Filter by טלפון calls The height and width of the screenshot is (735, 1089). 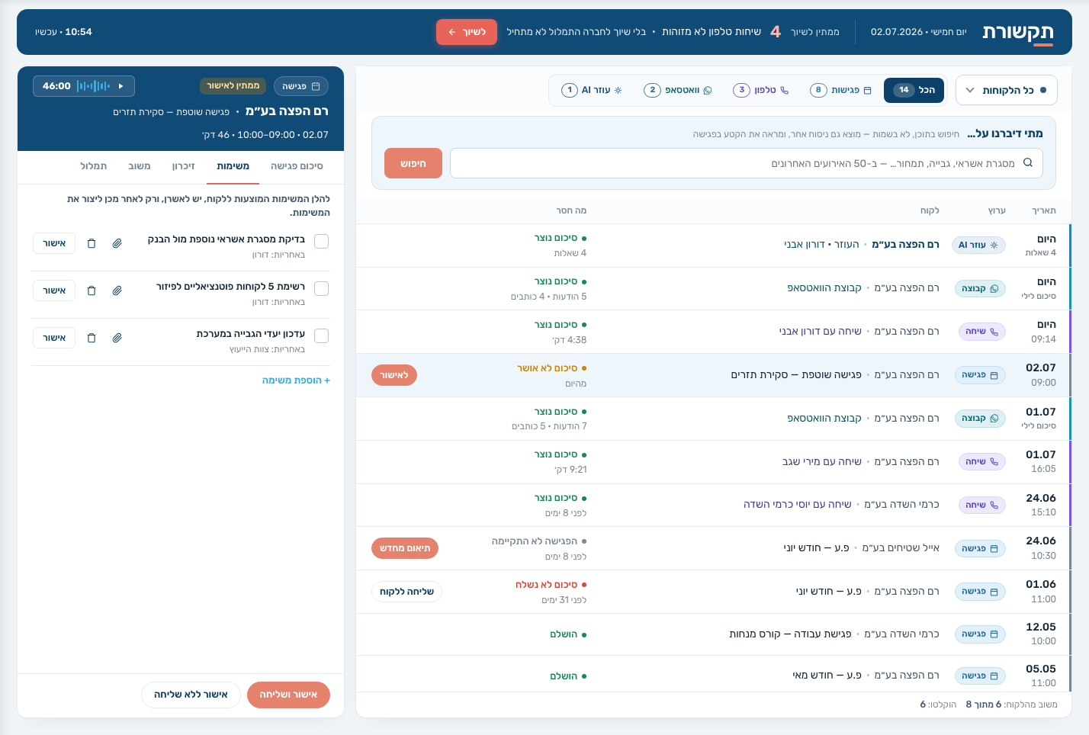[761, 90]
